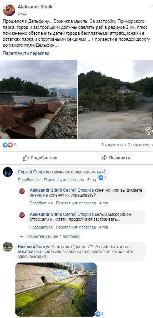Translate reply about целый микрорайон

tap(76, 227)
